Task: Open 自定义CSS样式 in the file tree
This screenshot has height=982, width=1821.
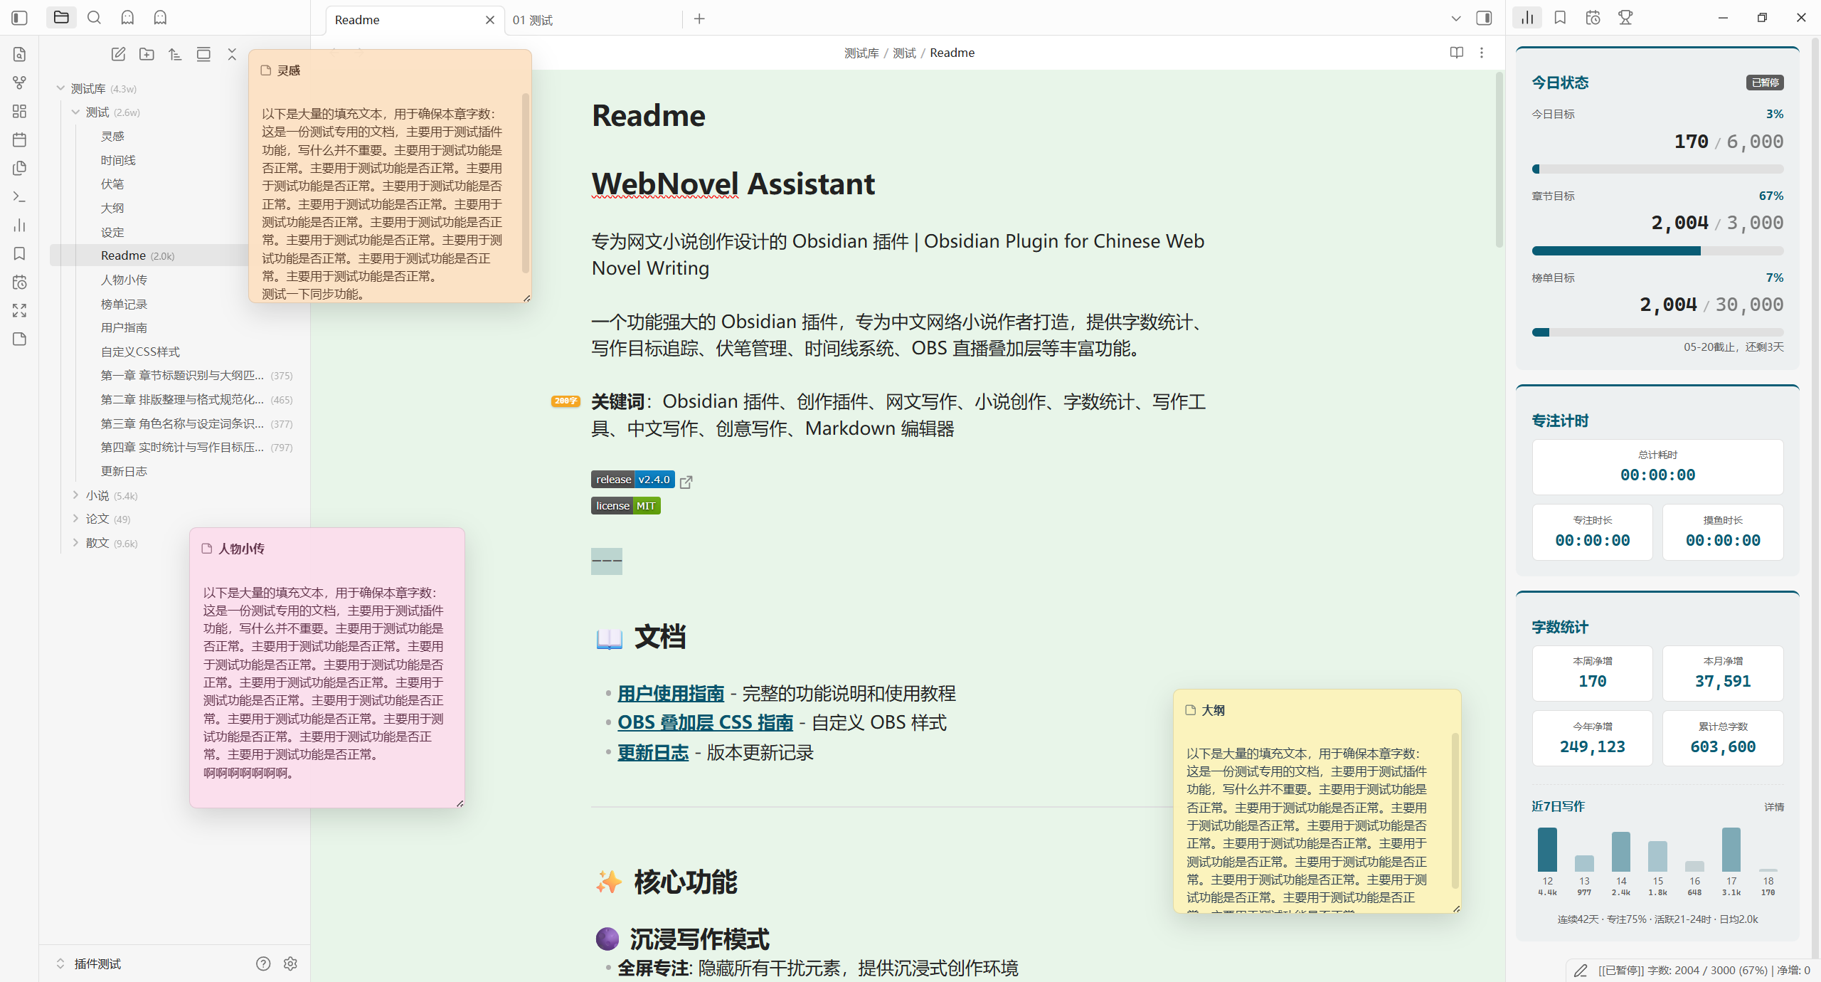Action: 140,352
